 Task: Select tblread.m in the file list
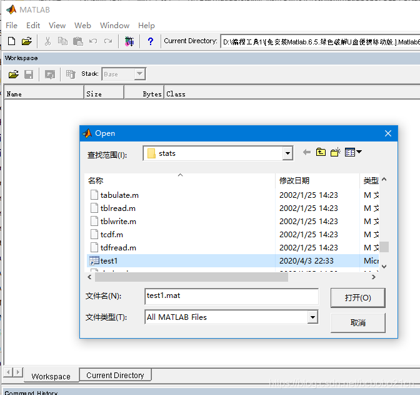(x=118, y=208)
